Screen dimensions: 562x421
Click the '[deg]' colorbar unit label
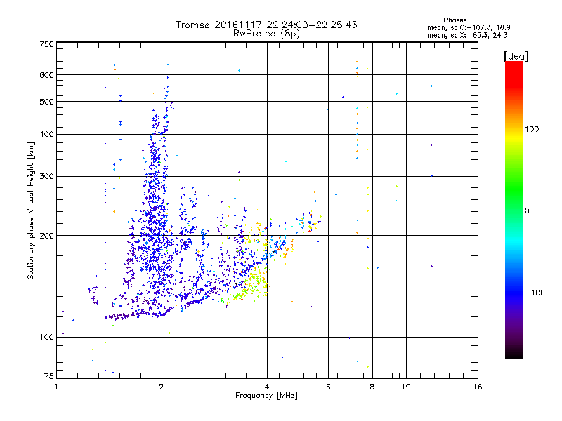click(x=516, y=57)
